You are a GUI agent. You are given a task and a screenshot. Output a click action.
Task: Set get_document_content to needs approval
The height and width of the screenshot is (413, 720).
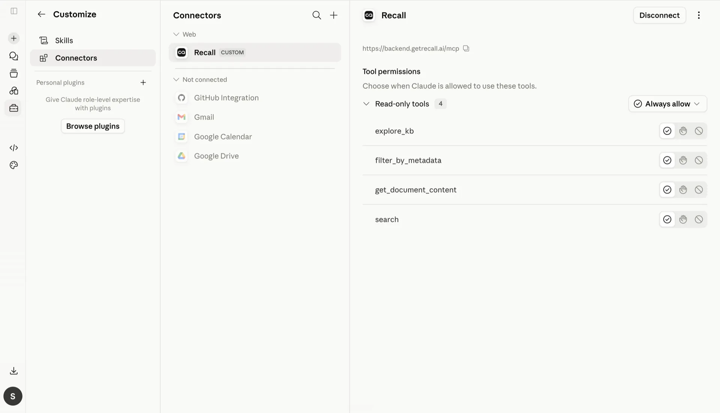tap(683, 190)
